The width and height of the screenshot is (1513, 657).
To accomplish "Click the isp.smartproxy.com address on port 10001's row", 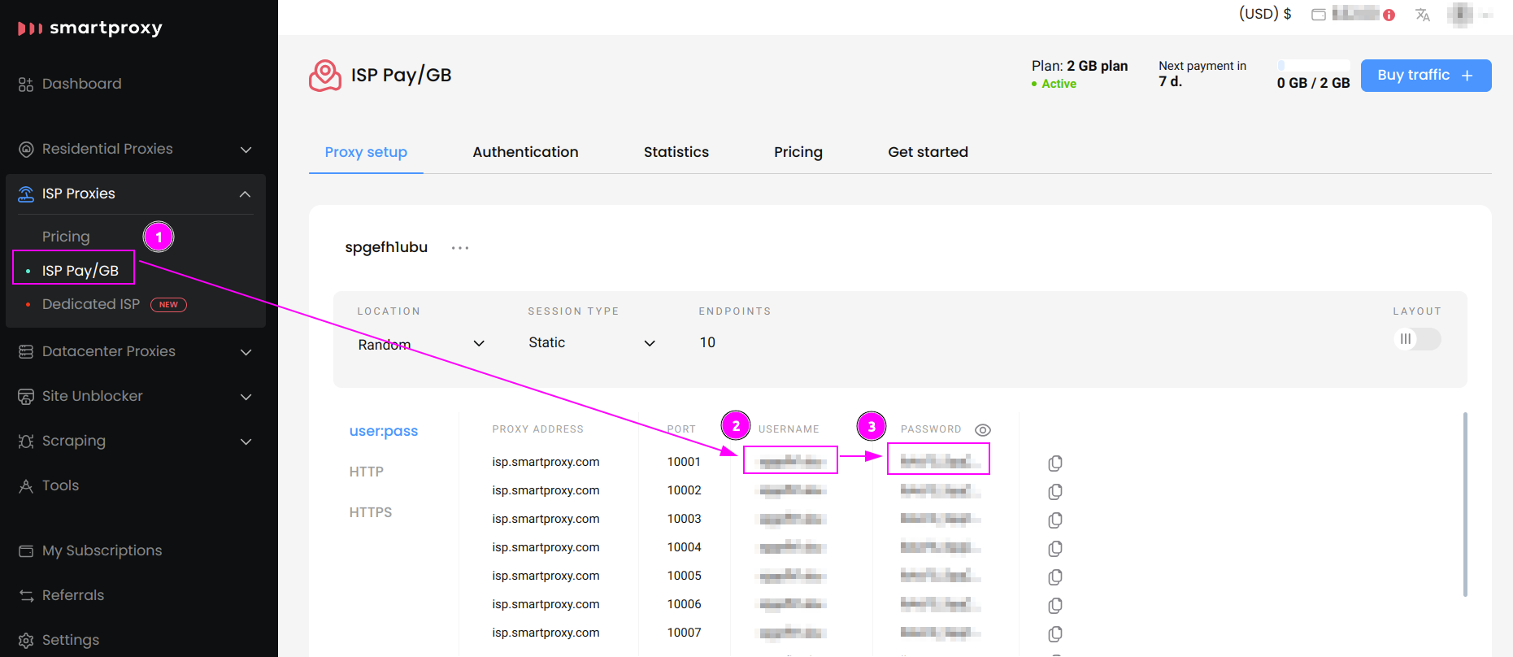I will click(546, 462).
